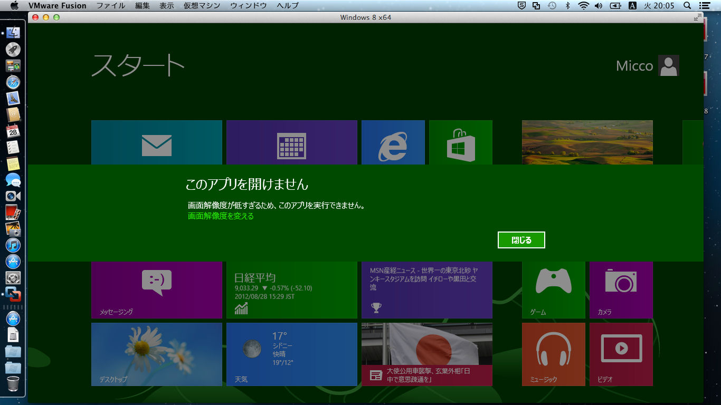Click the Wi-Fi menu bar icon
721x405 pixels.
tap(583, 5)
